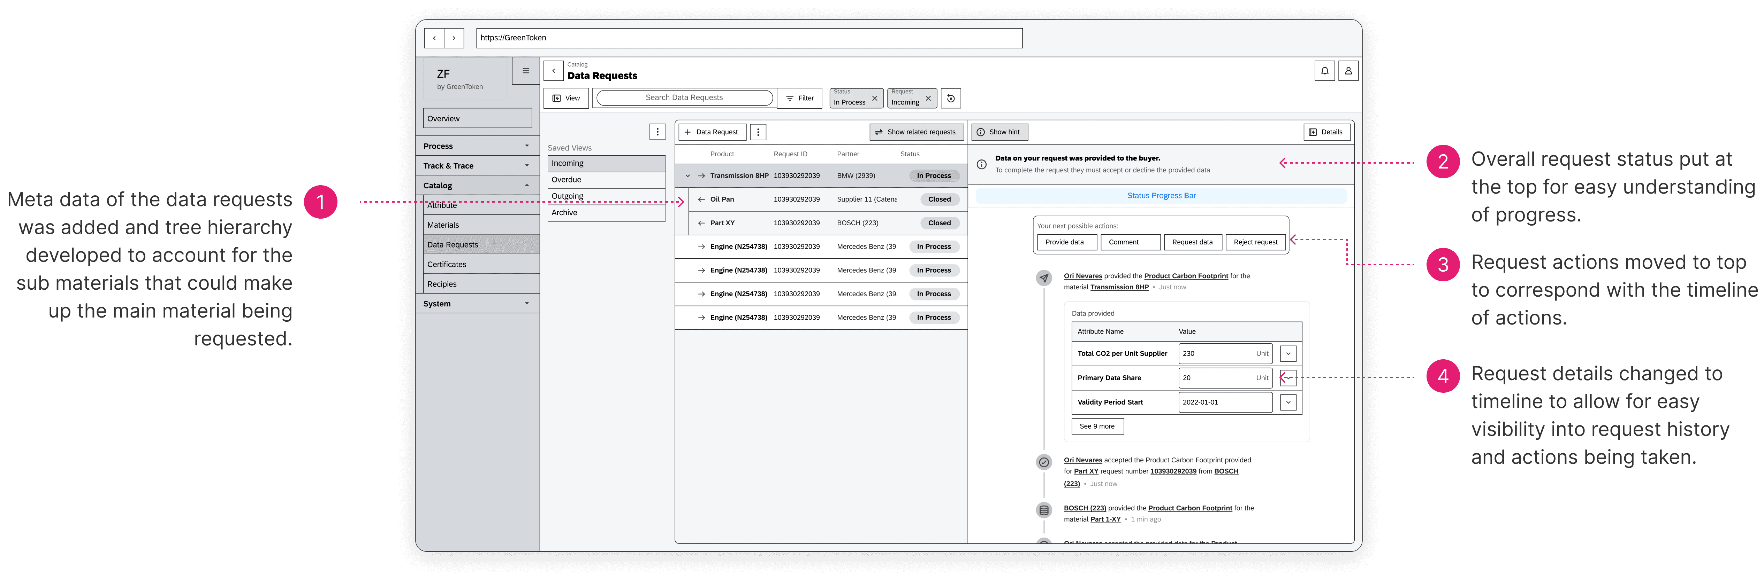The width and height of the screenshot is (1764, 579).
Task: Open Primary Data Share dropdown
Action: 1288,378
